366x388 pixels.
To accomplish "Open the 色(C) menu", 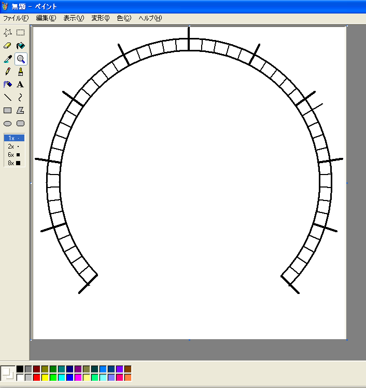I will tap(124, 18).
